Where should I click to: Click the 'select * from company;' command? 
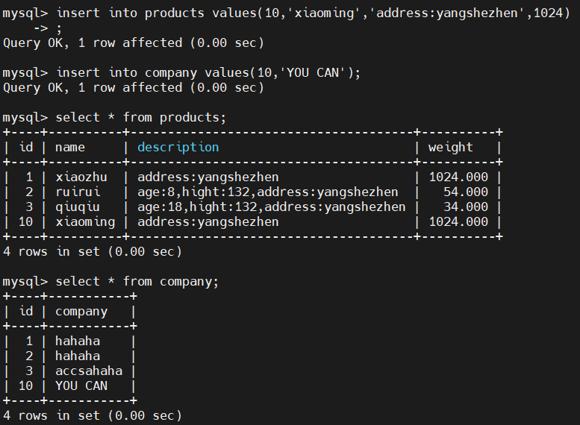click(137, 282)
